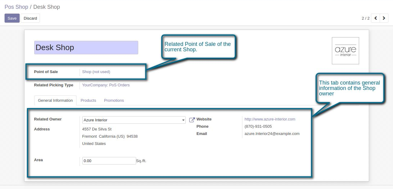This screenshot has height=189, width=393.
Task: Open the Related Owner external link icon
Action: point(192,120)
